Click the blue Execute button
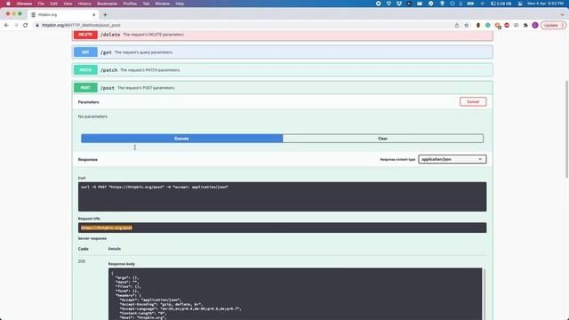Viewport: 569px width, 320px height. [181, 139]
